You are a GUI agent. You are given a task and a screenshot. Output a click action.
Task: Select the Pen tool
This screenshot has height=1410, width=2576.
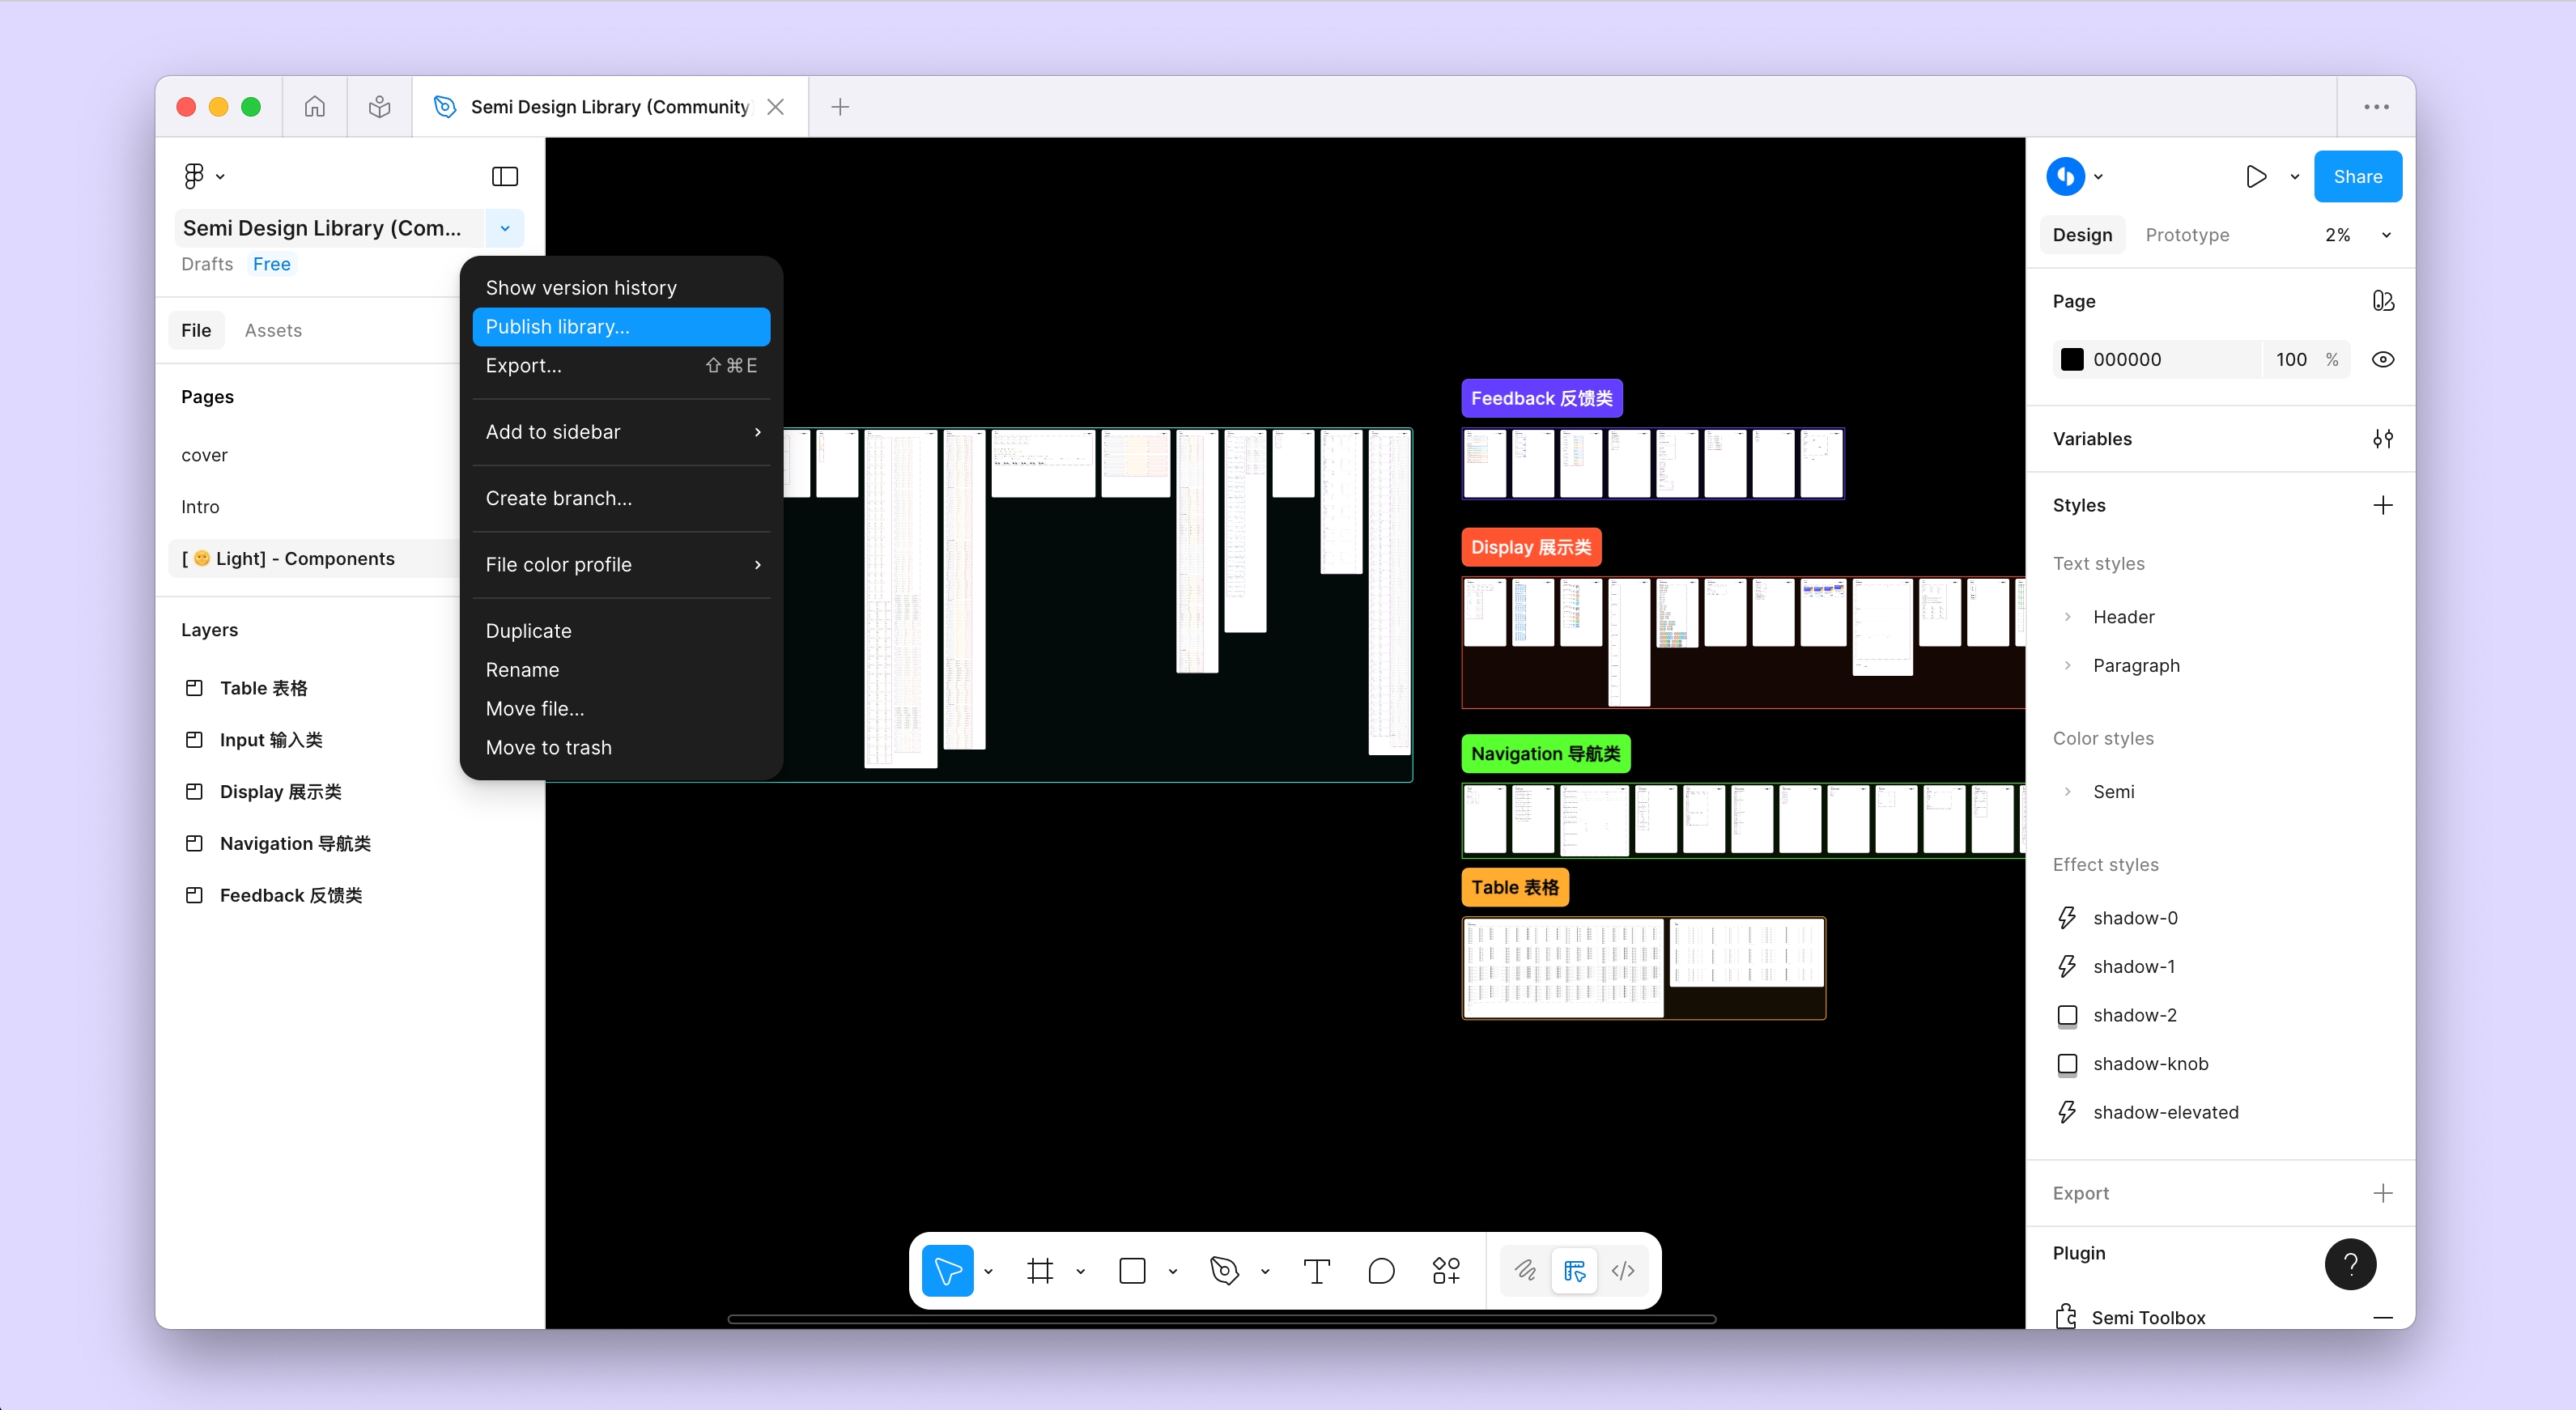pos(1224,1270)
